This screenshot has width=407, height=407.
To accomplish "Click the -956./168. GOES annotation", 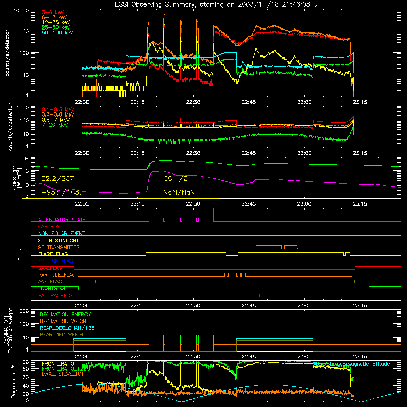I will pyautogui.click(x=62, y=192).
